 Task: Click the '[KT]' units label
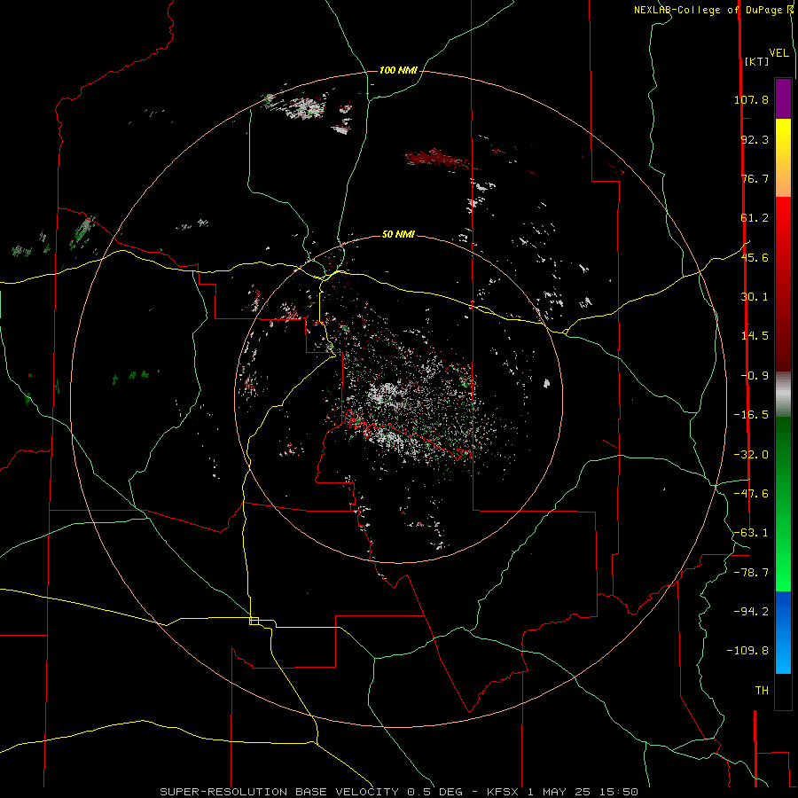pyautogui.click(x=757, y=61)
